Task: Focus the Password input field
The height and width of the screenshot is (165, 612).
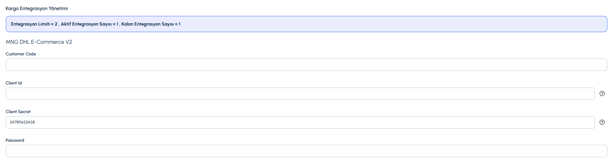Action: tap(306, 151)
